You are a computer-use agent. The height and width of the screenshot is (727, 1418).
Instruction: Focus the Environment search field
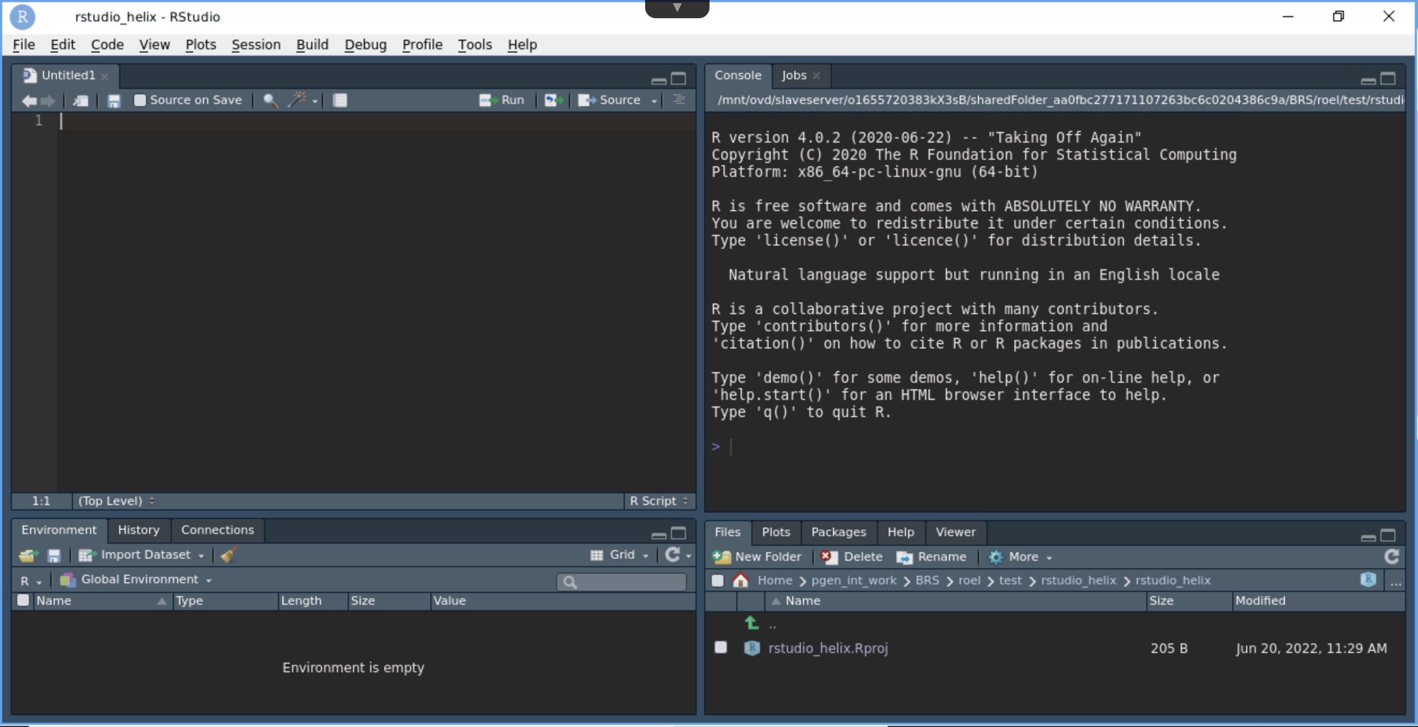pos(622,581)
